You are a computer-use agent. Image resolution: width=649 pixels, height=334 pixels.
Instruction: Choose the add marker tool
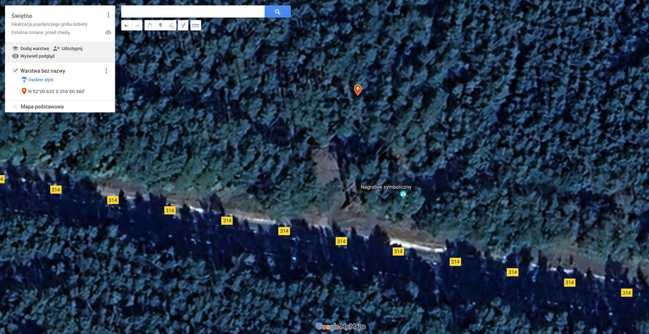tap(160, 26)
